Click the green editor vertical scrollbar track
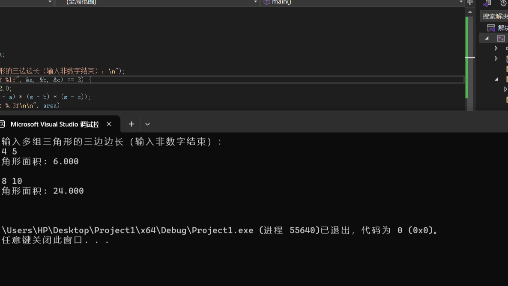The image size is (508, 286). pos(467,57)
